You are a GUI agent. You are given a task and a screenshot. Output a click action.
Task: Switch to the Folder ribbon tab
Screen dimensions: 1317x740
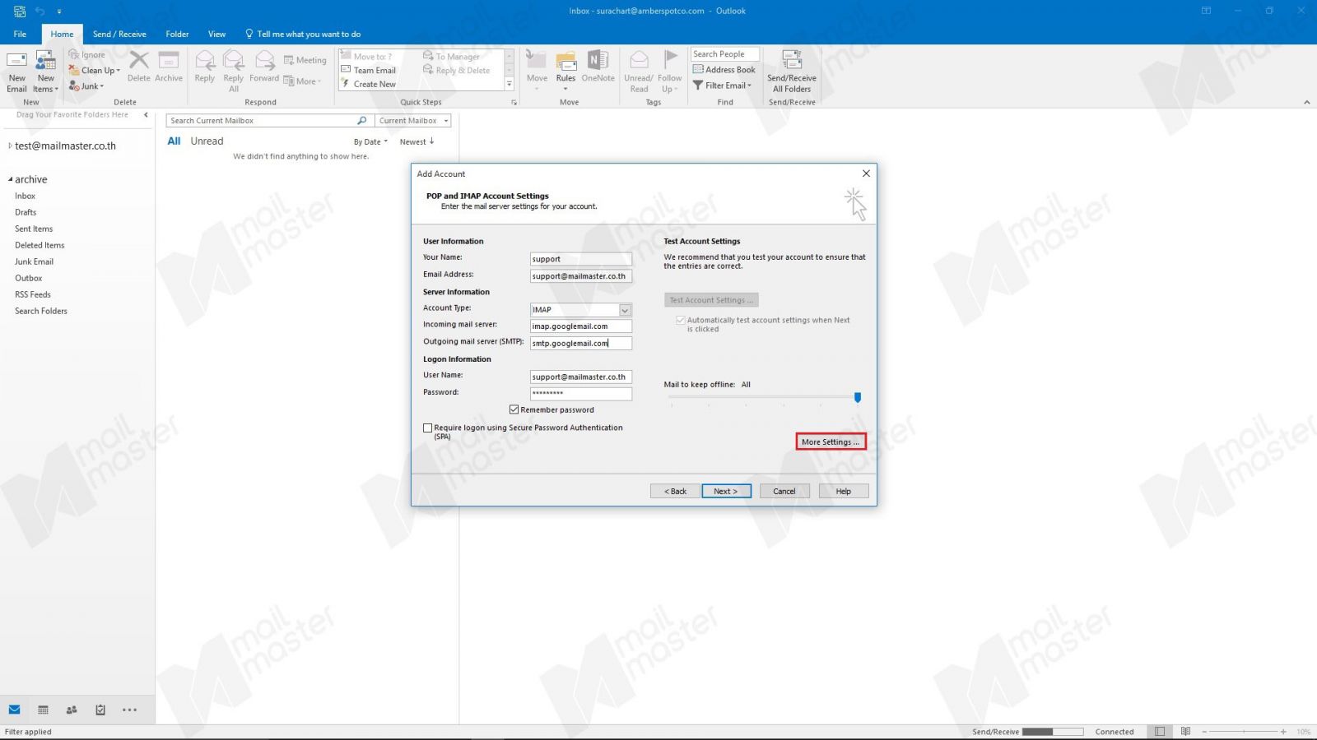(x=177, y=35)
